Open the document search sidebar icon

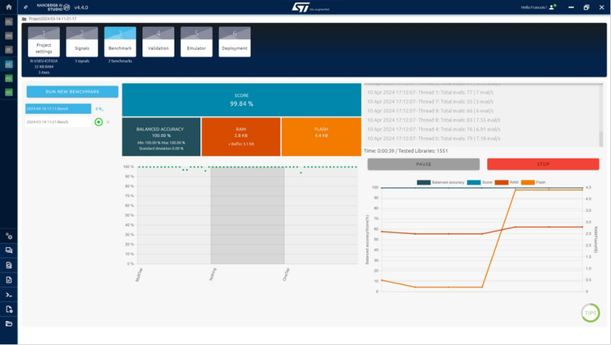coord(8,265)
